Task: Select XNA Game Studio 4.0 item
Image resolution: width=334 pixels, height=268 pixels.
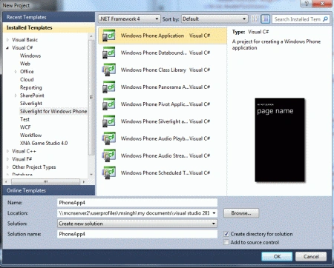Action: coord(44,143)
